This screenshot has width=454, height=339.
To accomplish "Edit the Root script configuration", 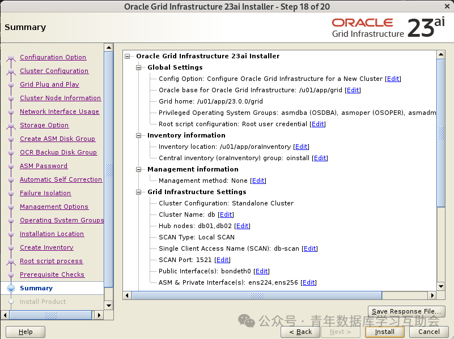I will tap(317, 124).
